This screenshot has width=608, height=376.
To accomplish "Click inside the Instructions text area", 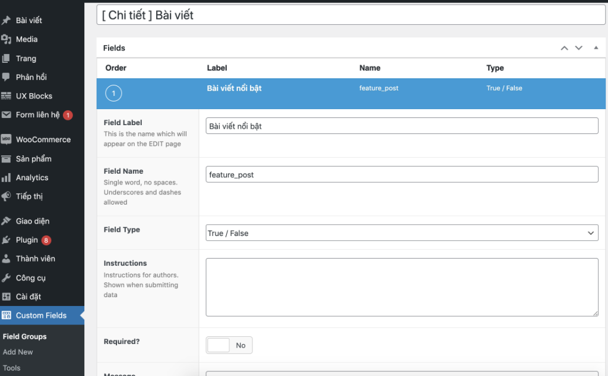I will coord(402,286).
